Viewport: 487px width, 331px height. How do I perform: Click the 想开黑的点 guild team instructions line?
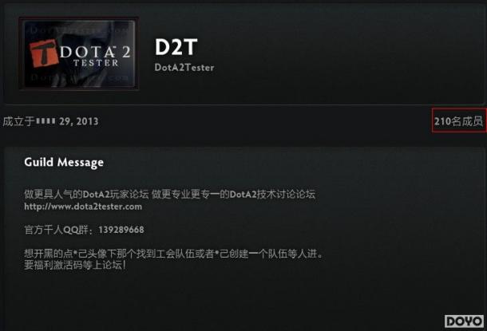coord(175,254)
